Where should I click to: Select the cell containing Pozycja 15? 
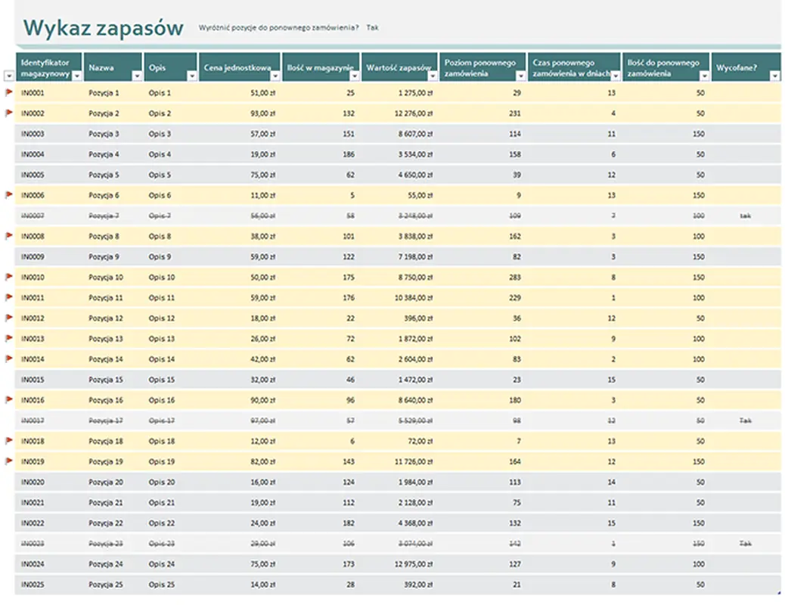[105, 380]
